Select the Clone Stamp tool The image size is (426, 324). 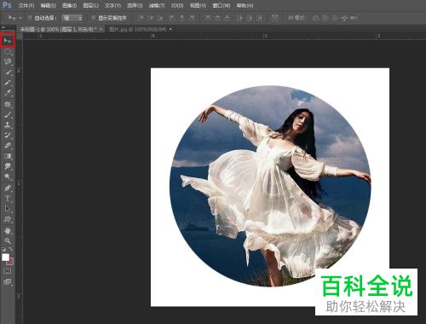(x=8, y=124)
